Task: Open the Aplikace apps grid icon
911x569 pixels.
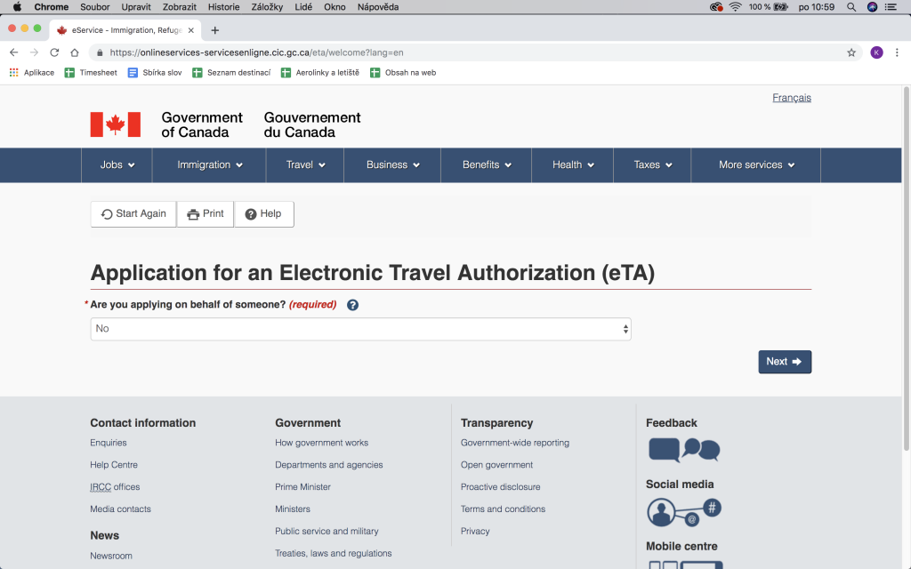Action: [14, 73]
